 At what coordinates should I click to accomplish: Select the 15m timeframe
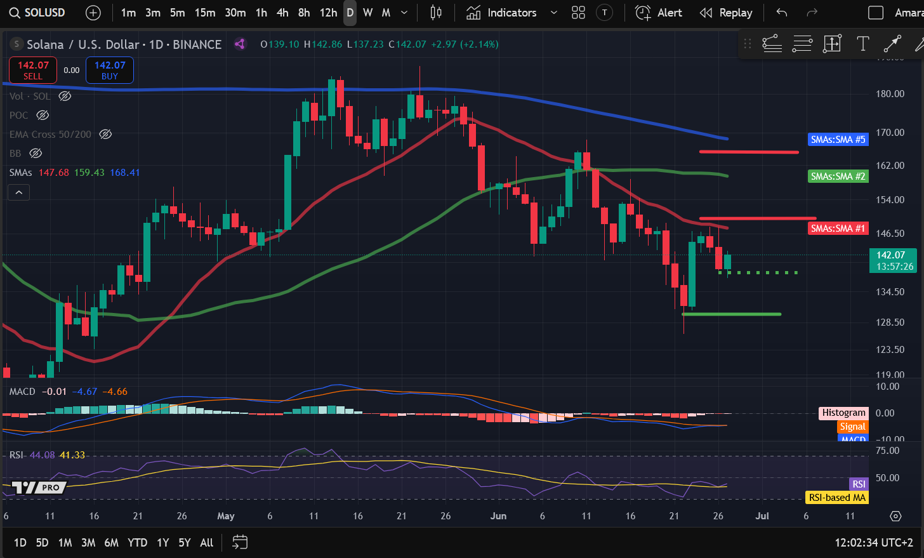tap(205, 13)
